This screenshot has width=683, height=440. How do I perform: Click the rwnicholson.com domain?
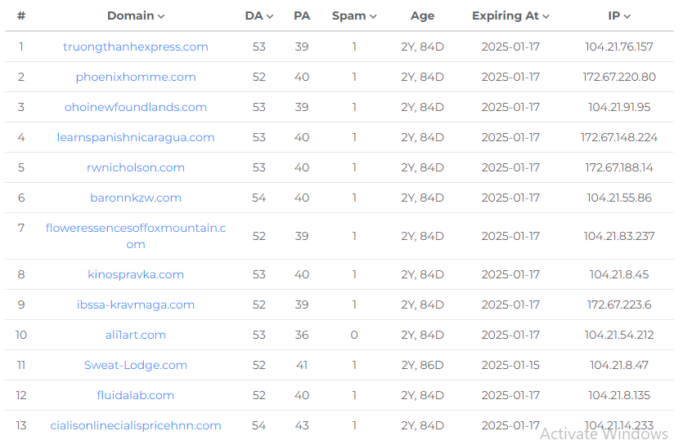(x=136, y=167)
